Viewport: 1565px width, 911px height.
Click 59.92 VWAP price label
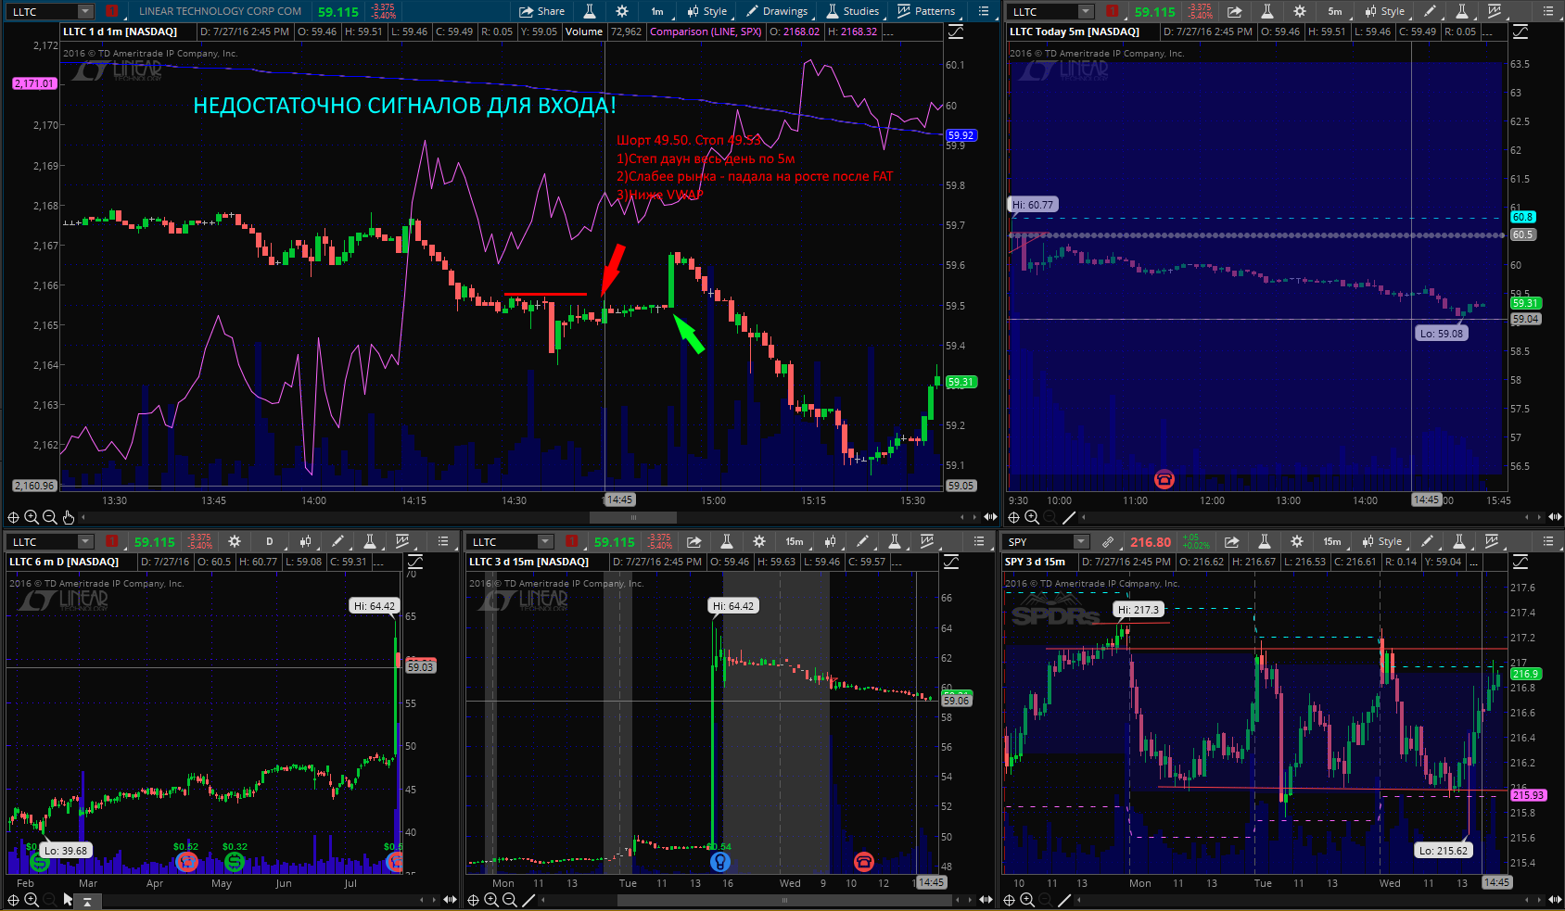(961, 135)
